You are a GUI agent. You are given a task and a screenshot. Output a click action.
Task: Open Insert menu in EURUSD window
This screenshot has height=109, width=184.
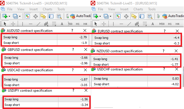coord(124,9)
